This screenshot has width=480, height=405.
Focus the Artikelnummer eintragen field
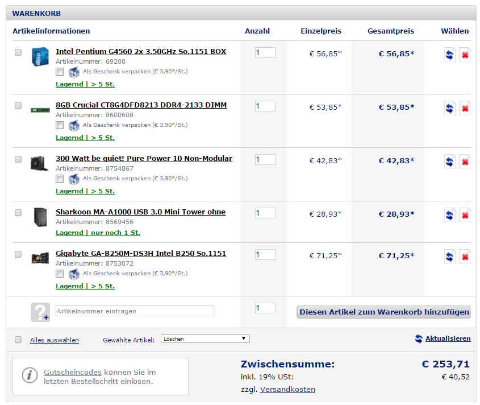(x=135, y=311)
